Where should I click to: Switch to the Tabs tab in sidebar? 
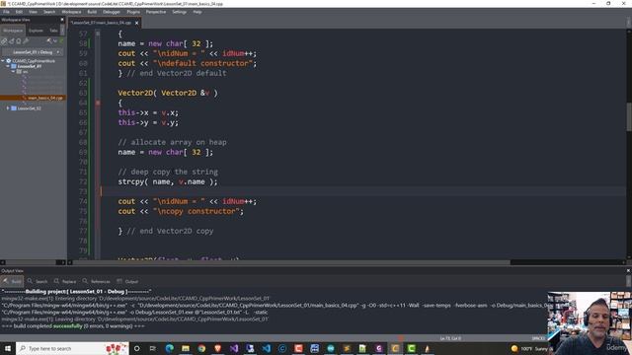point(53,31)
